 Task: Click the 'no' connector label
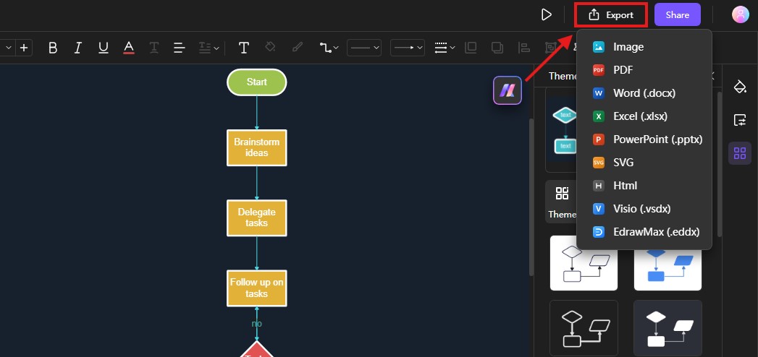[x=257, y=323]
